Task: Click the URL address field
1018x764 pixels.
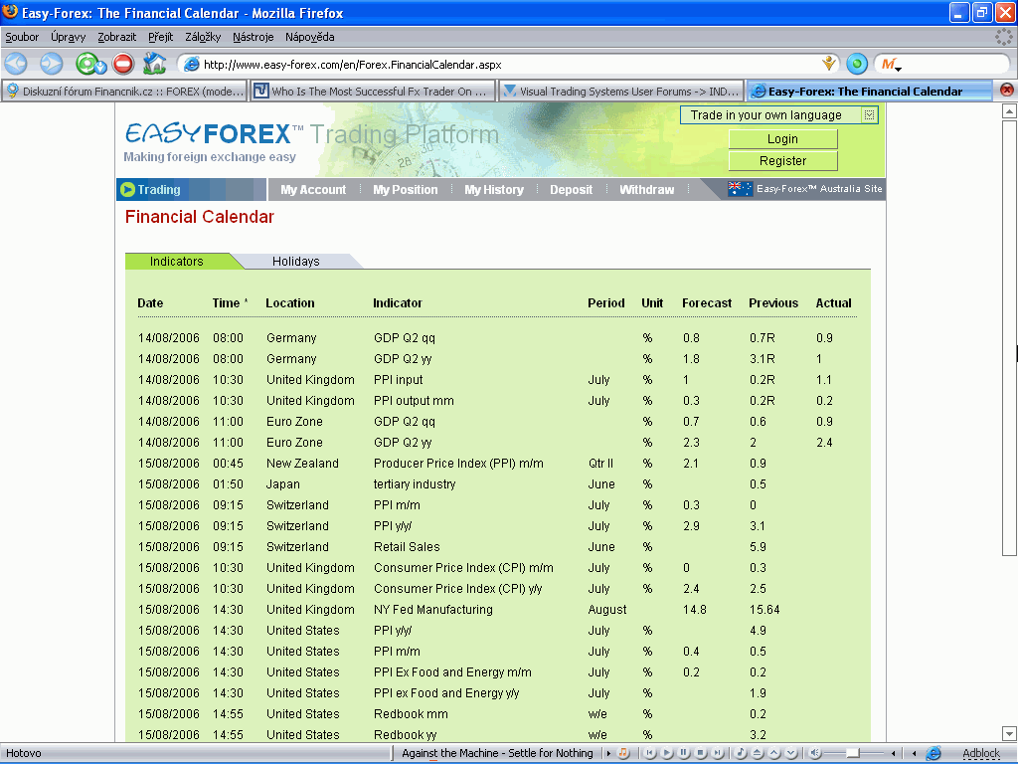Action: coord(497,65)
